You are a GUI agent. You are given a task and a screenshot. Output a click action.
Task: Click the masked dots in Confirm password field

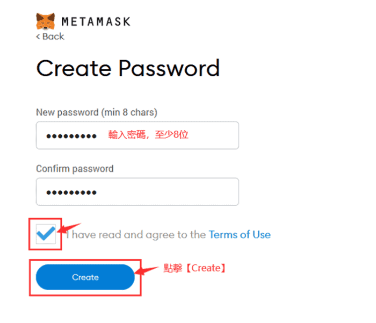click(71, 192)
